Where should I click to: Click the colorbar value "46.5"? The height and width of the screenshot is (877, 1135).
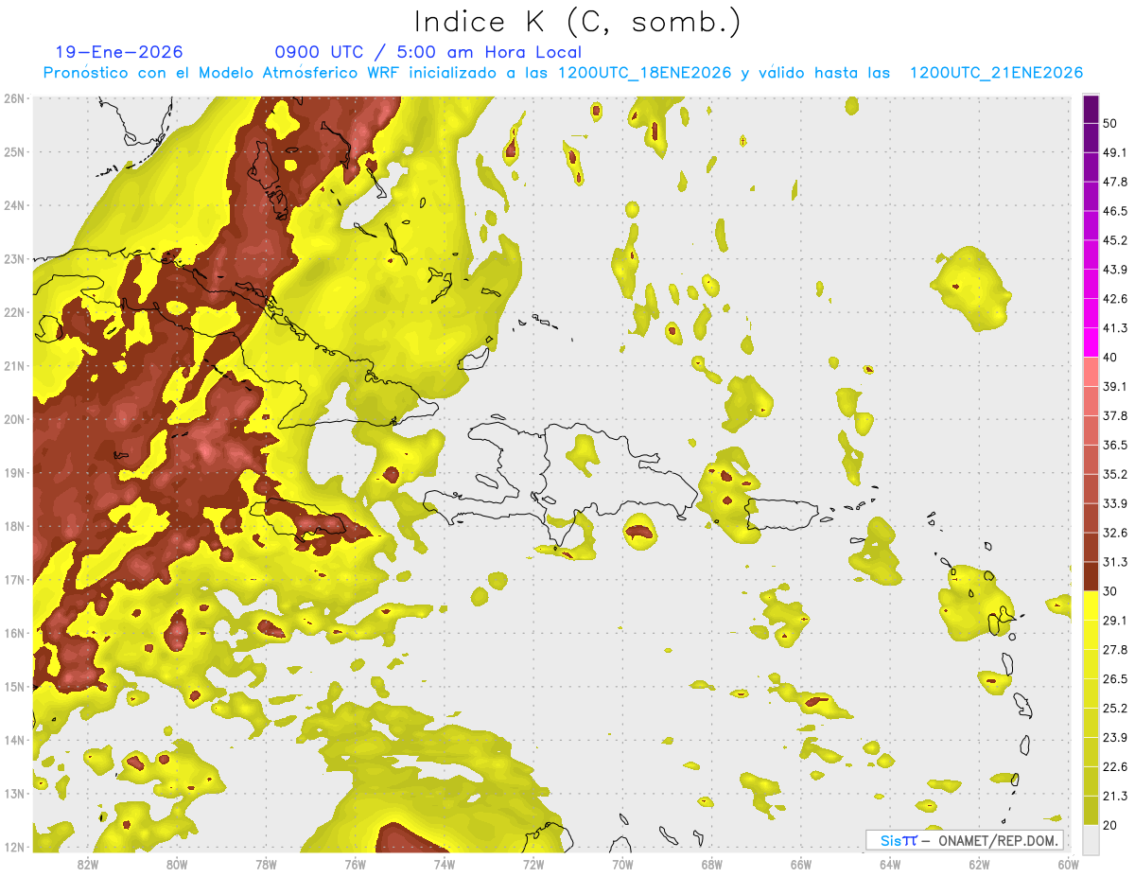click(x=1115, y=211)
